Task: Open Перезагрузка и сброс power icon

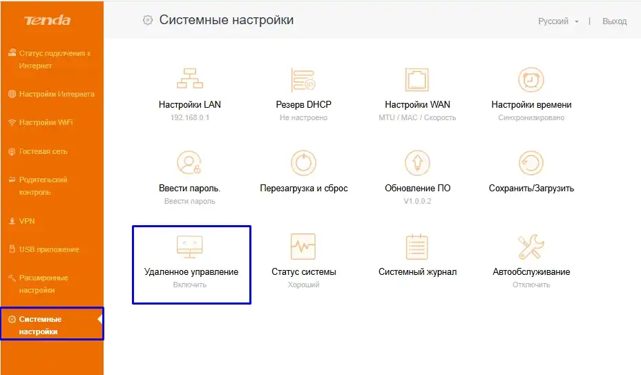Action: 303,163
